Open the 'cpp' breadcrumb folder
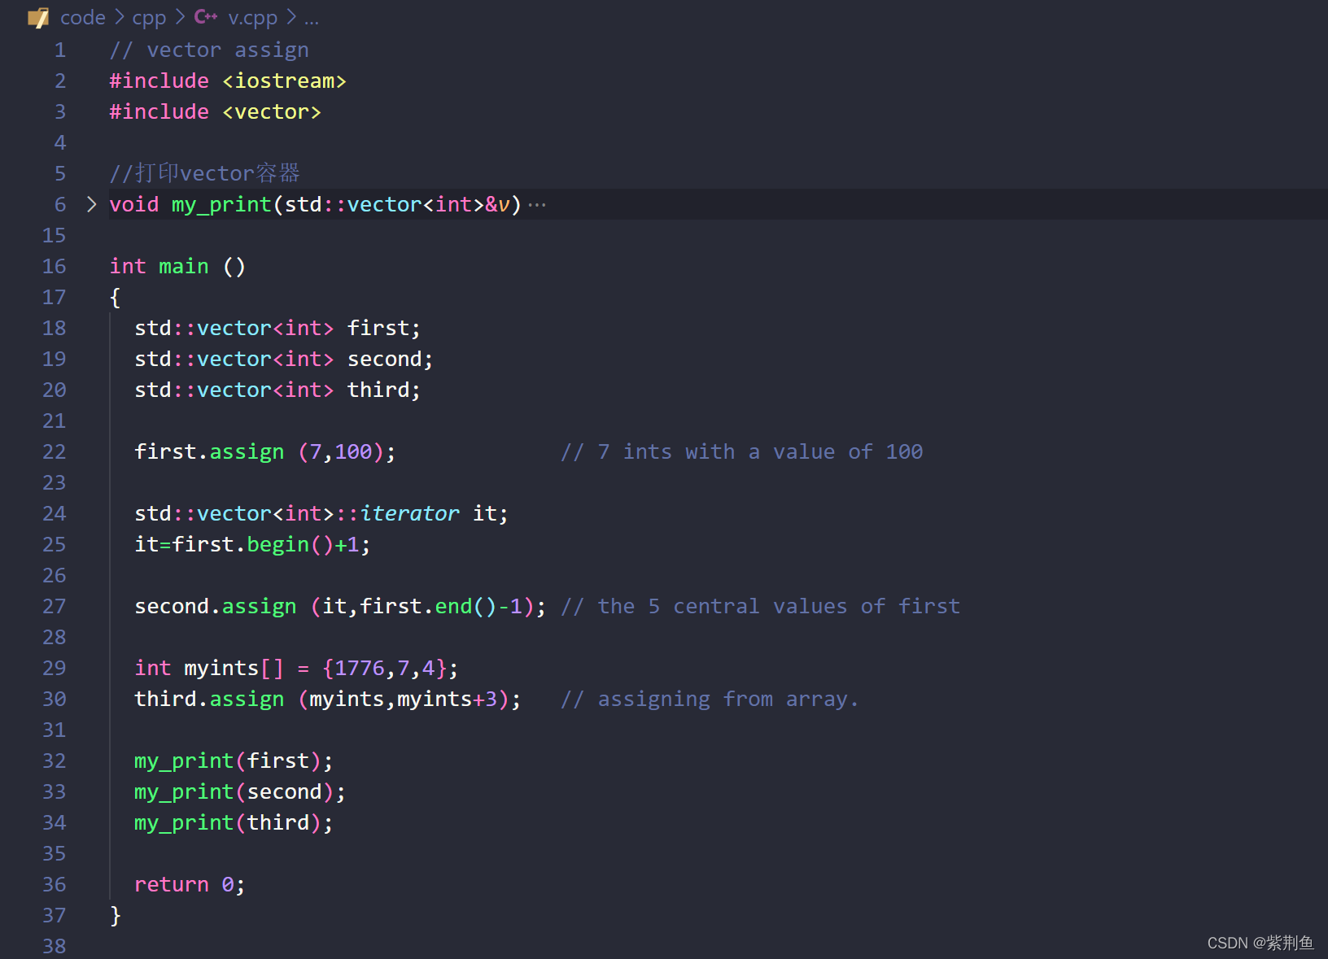This screenshot has width=1328, height=959. coord(149,18)
